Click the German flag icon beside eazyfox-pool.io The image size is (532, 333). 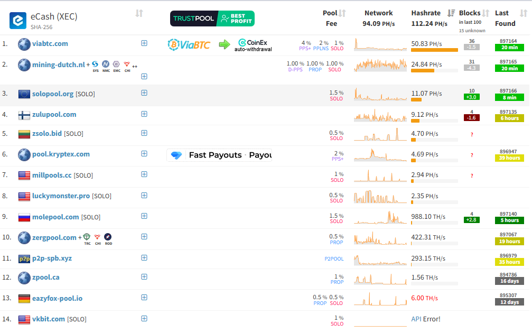click(x=24, y=299)
